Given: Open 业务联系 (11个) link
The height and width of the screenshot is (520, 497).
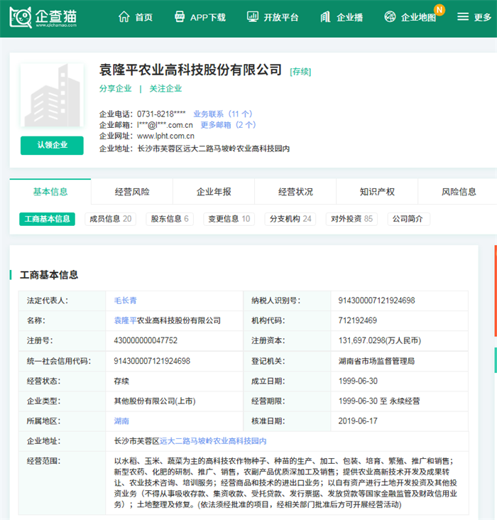Looking at the screenshot, I should pyautogui.click(x=223, y=114).
